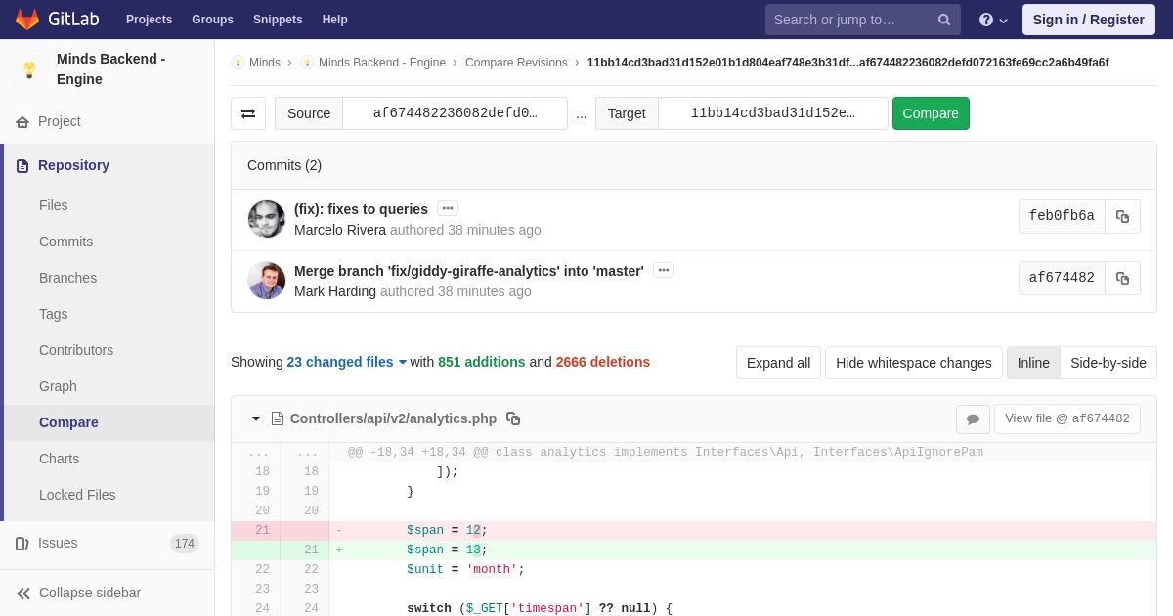Open the 23 changed files dropdown
This screenshot has height=616, width=1173.
coord(346,362)
